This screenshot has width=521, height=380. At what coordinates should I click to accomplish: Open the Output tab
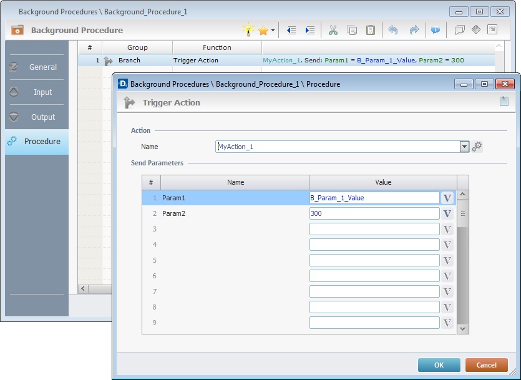37,117
